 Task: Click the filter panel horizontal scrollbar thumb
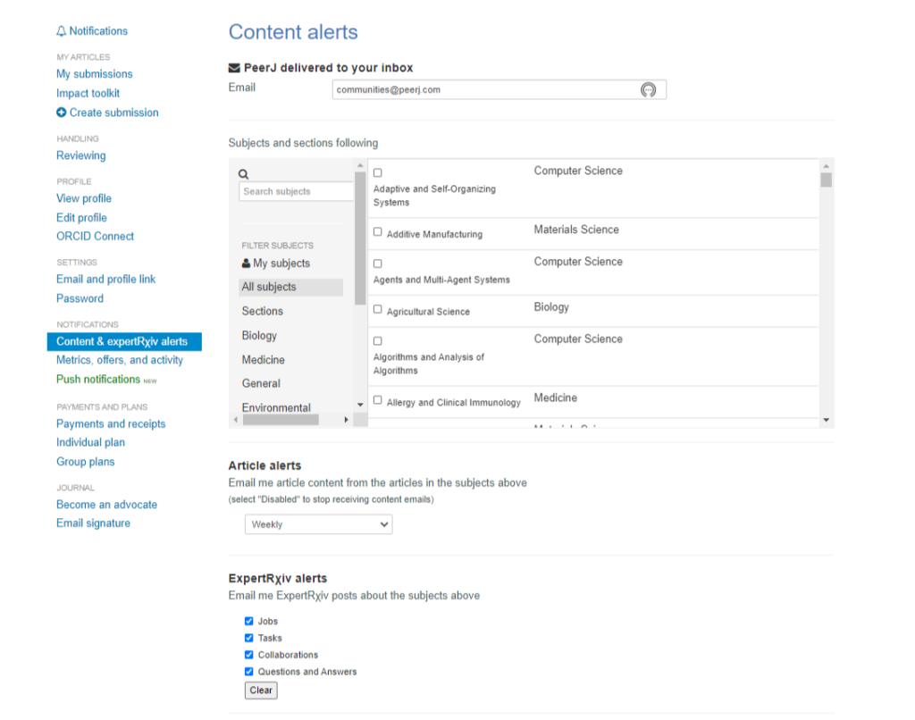(281, 420)
